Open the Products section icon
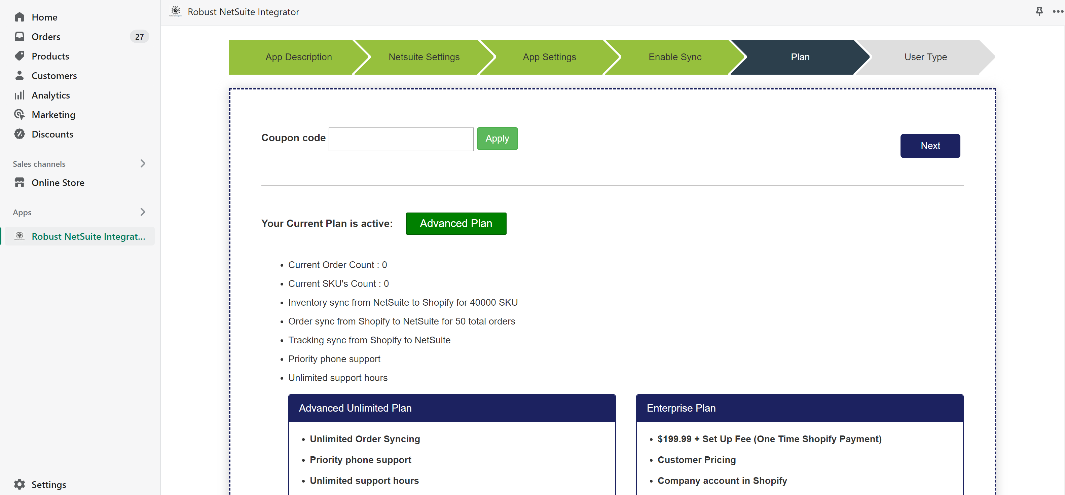The image size is (1065, 495). pyautogui.click(x=20, y=56)
